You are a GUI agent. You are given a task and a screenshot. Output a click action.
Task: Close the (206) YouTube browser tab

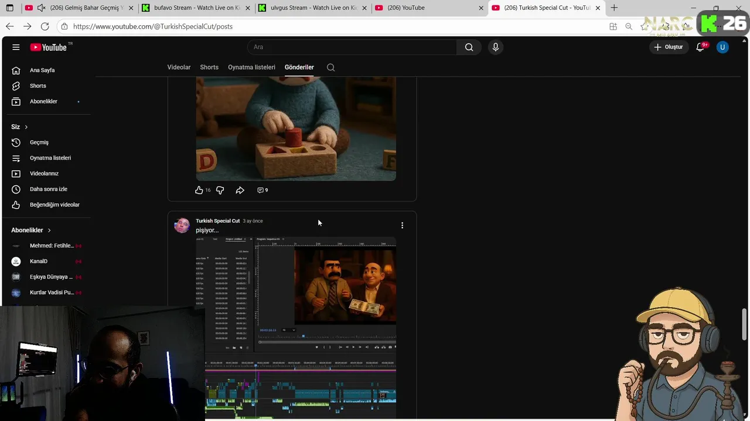(x=481, y=8)
